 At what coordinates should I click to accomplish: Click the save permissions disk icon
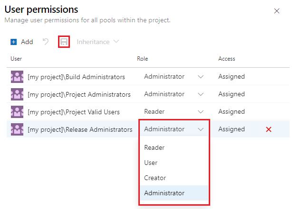coord(64,42)
